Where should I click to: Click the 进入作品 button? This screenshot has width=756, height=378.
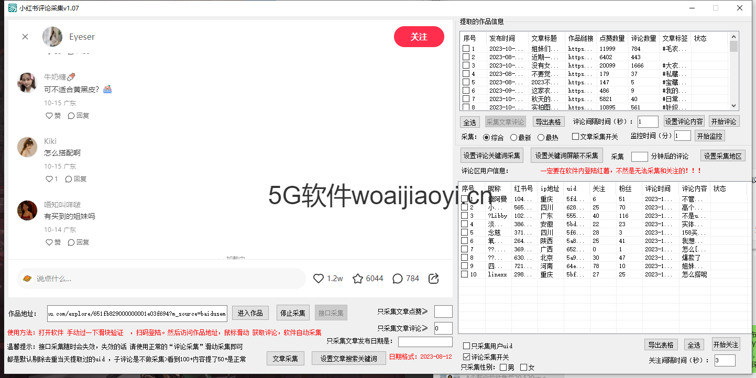tap(250, 313)
